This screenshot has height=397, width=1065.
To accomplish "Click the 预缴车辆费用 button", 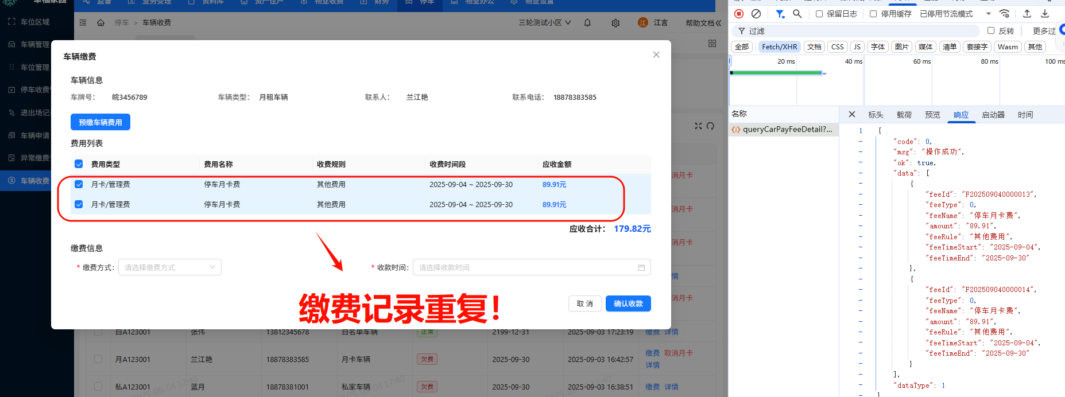I will pos(100,122).
